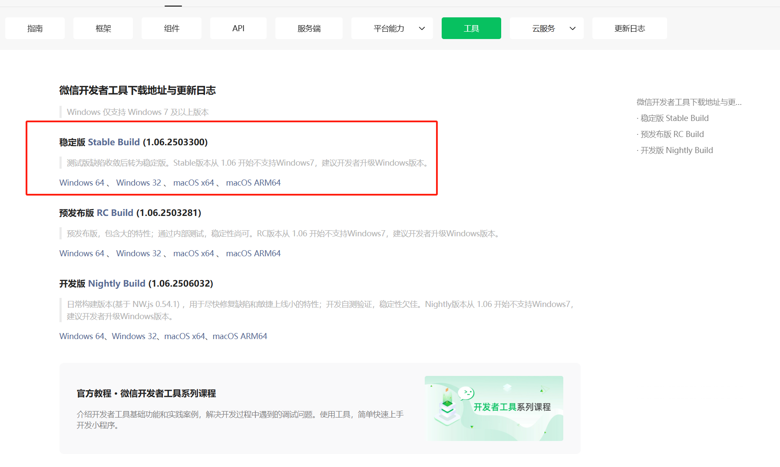Viewport: 780px width, 467px height.
Task: Click the course description starting 介绍开发者工具基础功能
Action: point(240,420)
